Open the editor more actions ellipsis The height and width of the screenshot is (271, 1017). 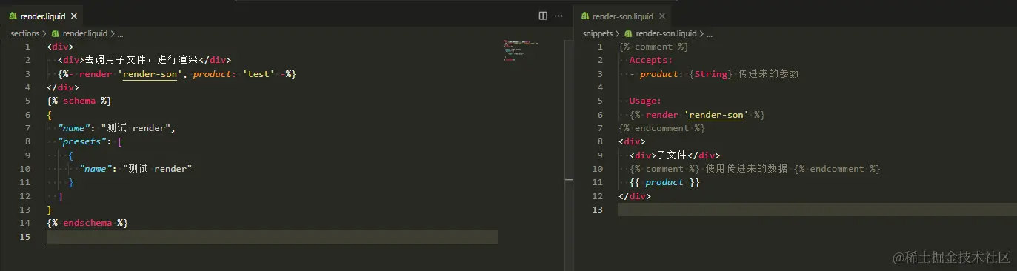coord(559,16)
